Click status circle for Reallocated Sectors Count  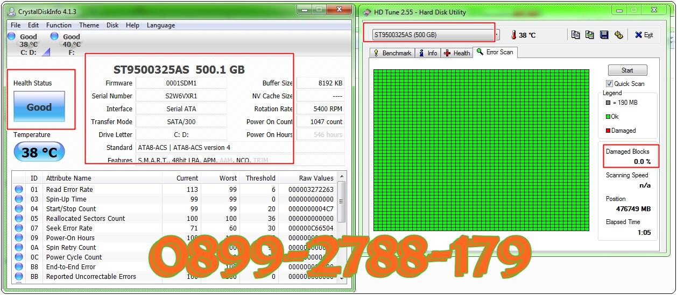[19, 218]
